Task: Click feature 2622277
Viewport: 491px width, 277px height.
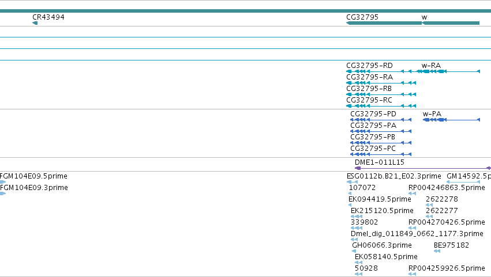Action: coord(429,217)
